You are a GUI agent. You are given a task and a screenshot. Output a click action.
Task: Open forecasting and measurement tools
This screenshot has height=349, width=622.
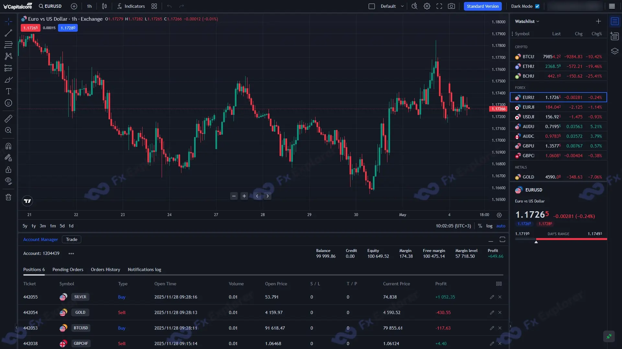[8, 68]
